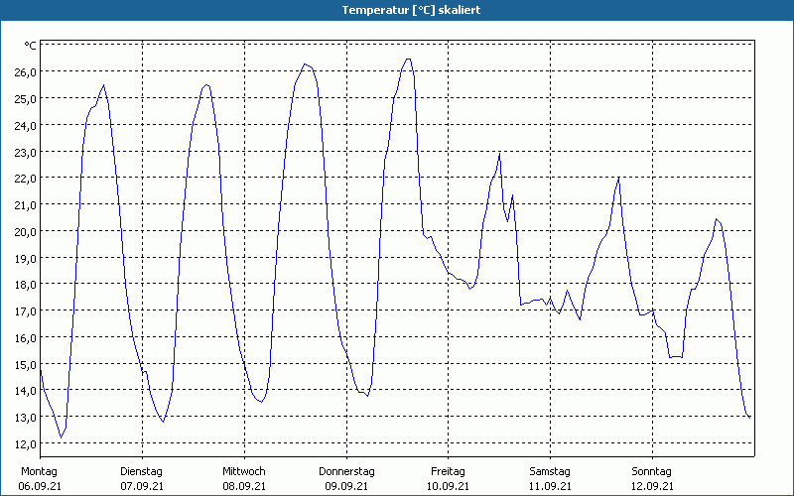Click the 17,0 axis label
Image resolution: width=794 pixels, height=496 pixels.
pyautogui.click(x=26, y=311)
